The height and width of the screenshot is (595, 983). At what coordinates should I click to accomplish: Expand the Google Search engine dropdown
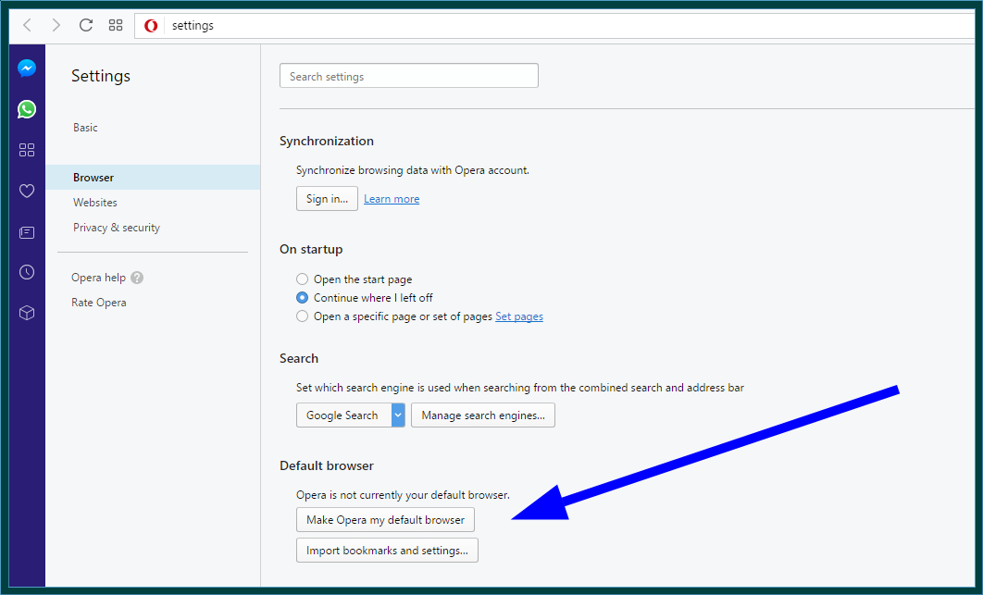pos(398,415)
